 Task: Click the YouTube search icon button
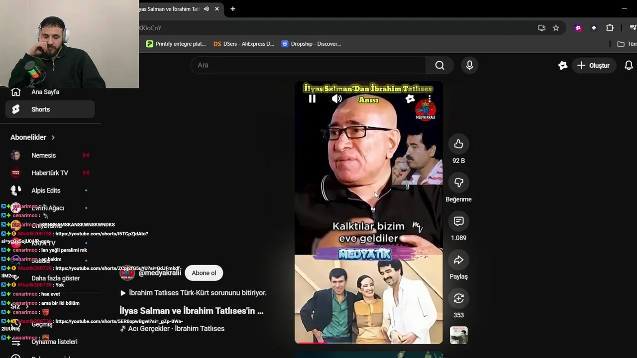[439, 65]
